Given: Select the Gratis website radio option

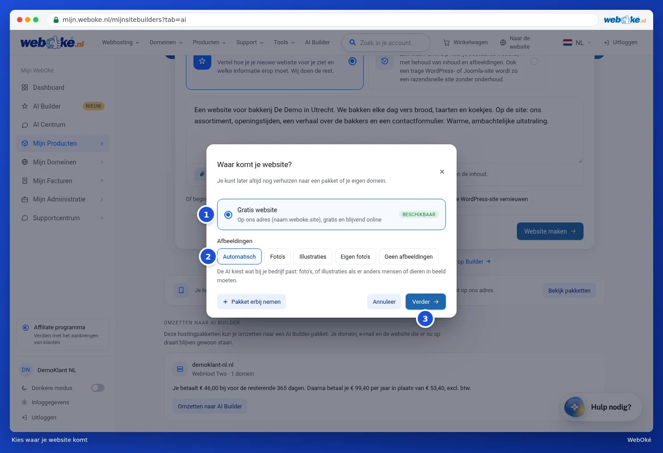Looking at the screenshot, I should pyautogui.click(x=228, y=214).
